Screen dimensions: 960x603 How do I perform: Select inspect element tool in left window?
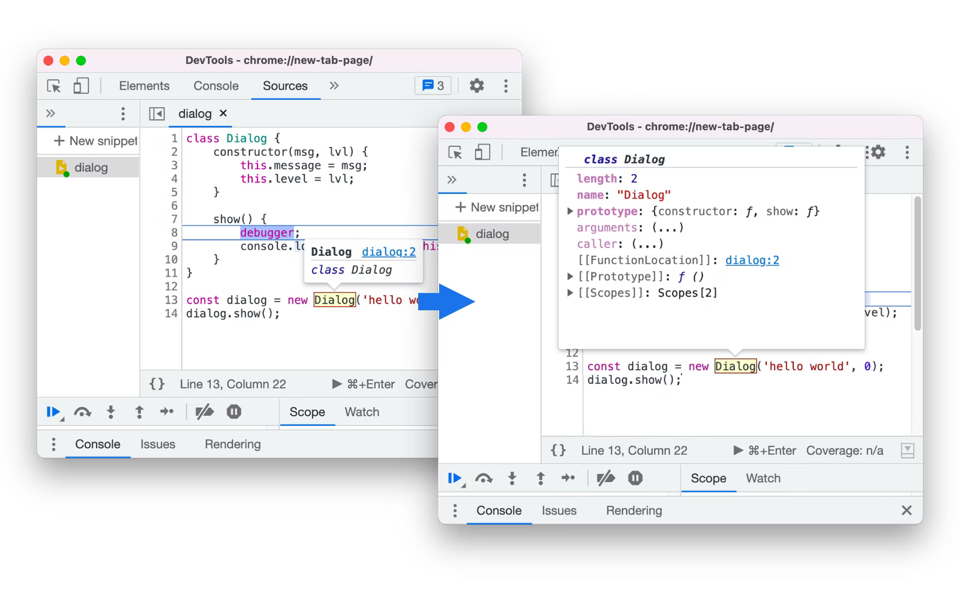[54, 86]
